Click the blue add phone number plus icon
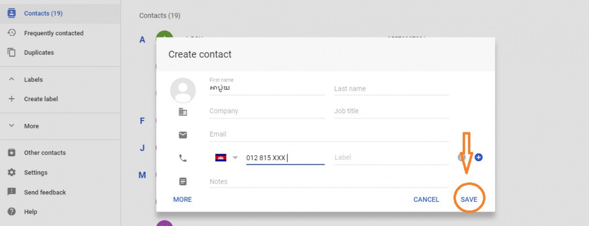The width and height of the screenshot is (589, 226). click(x=478, y=157)
